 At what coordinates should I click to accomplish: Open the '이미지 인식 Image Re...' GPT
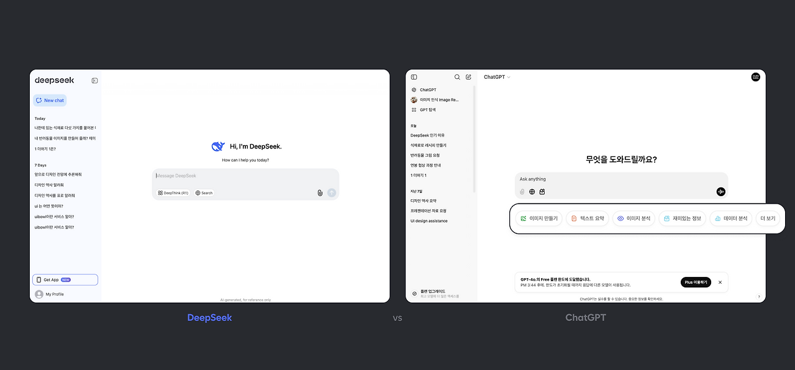[435, 100]
